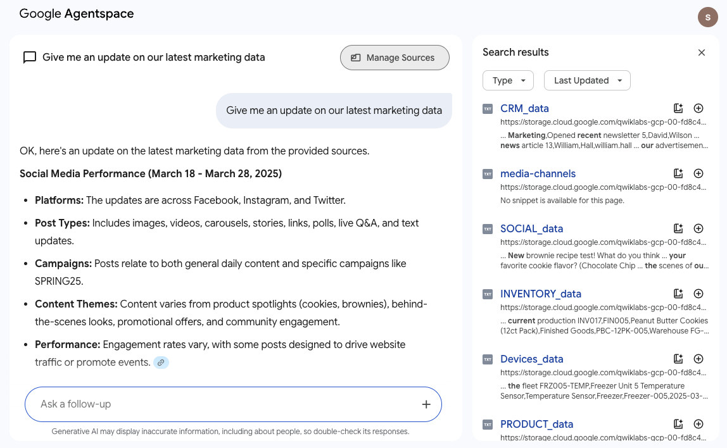Click the CRM_data snippet mentioning newsletter
727x448 pixels.
coord(604,140)
